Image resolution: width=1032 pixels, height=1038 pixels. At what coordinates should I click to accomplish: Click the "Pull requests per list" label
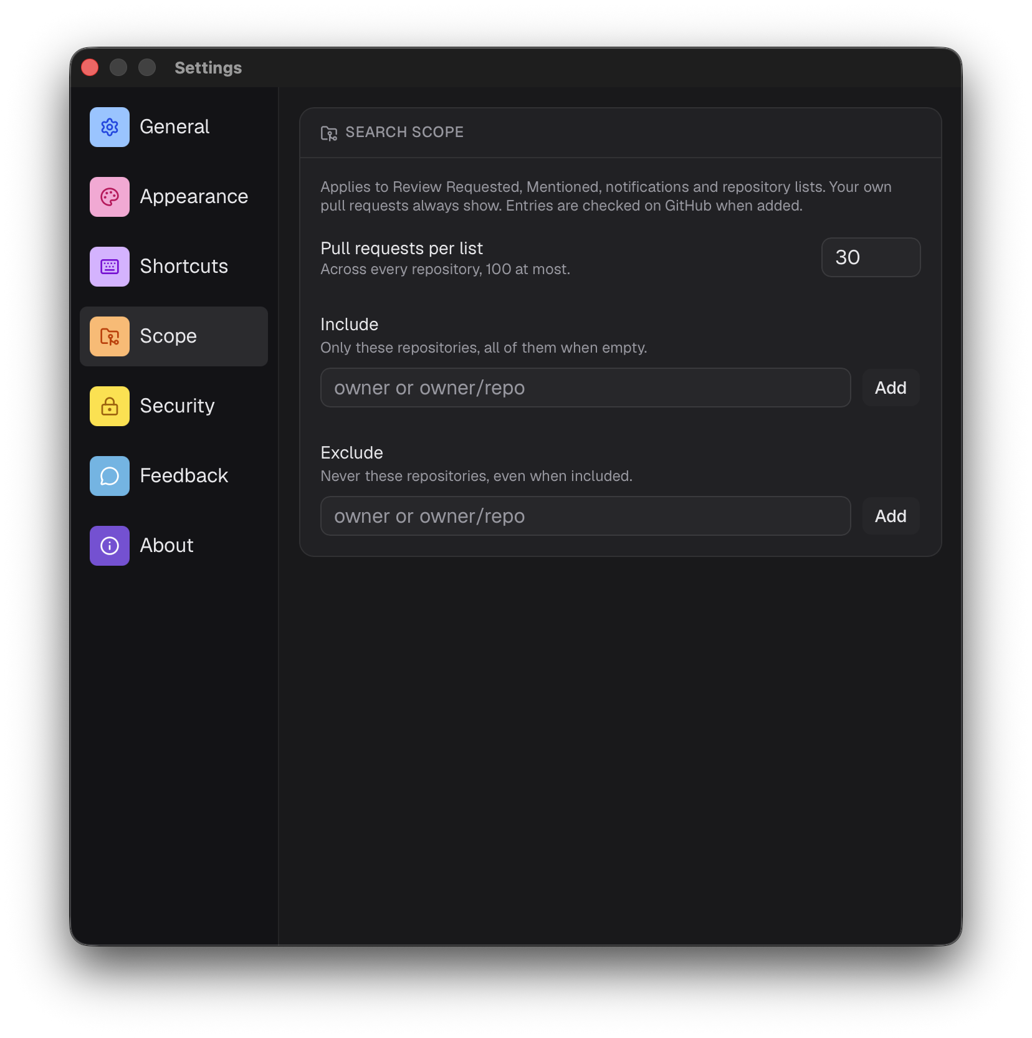[x=401, y=248]
